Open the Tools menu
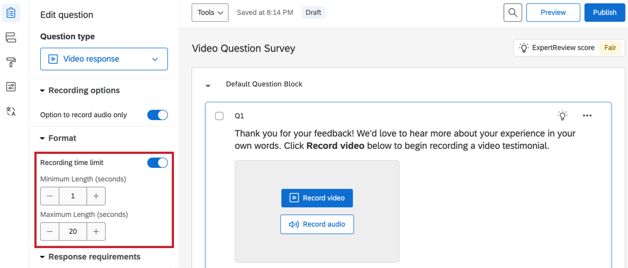The width and height of the screenshot is (628, 268). (210, 13)
